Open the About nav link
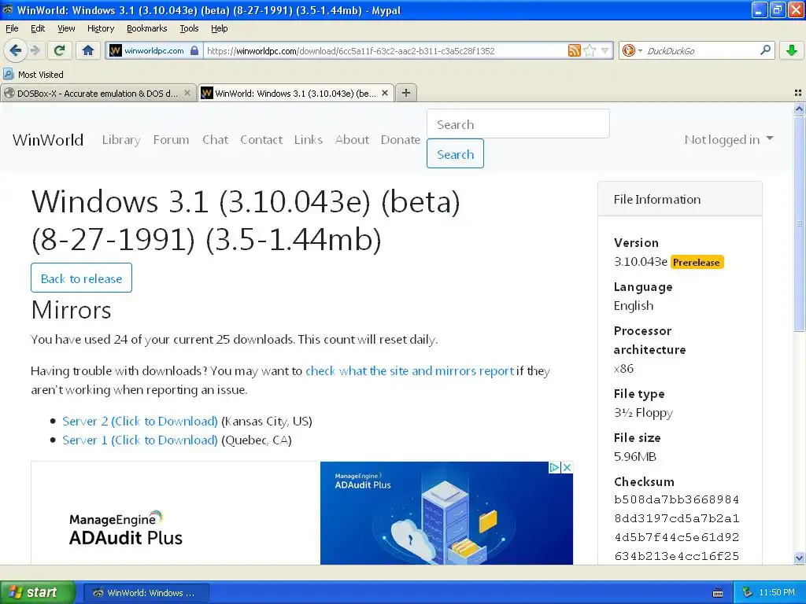This screenshot has width=806, height=604. tap(352, 140)
